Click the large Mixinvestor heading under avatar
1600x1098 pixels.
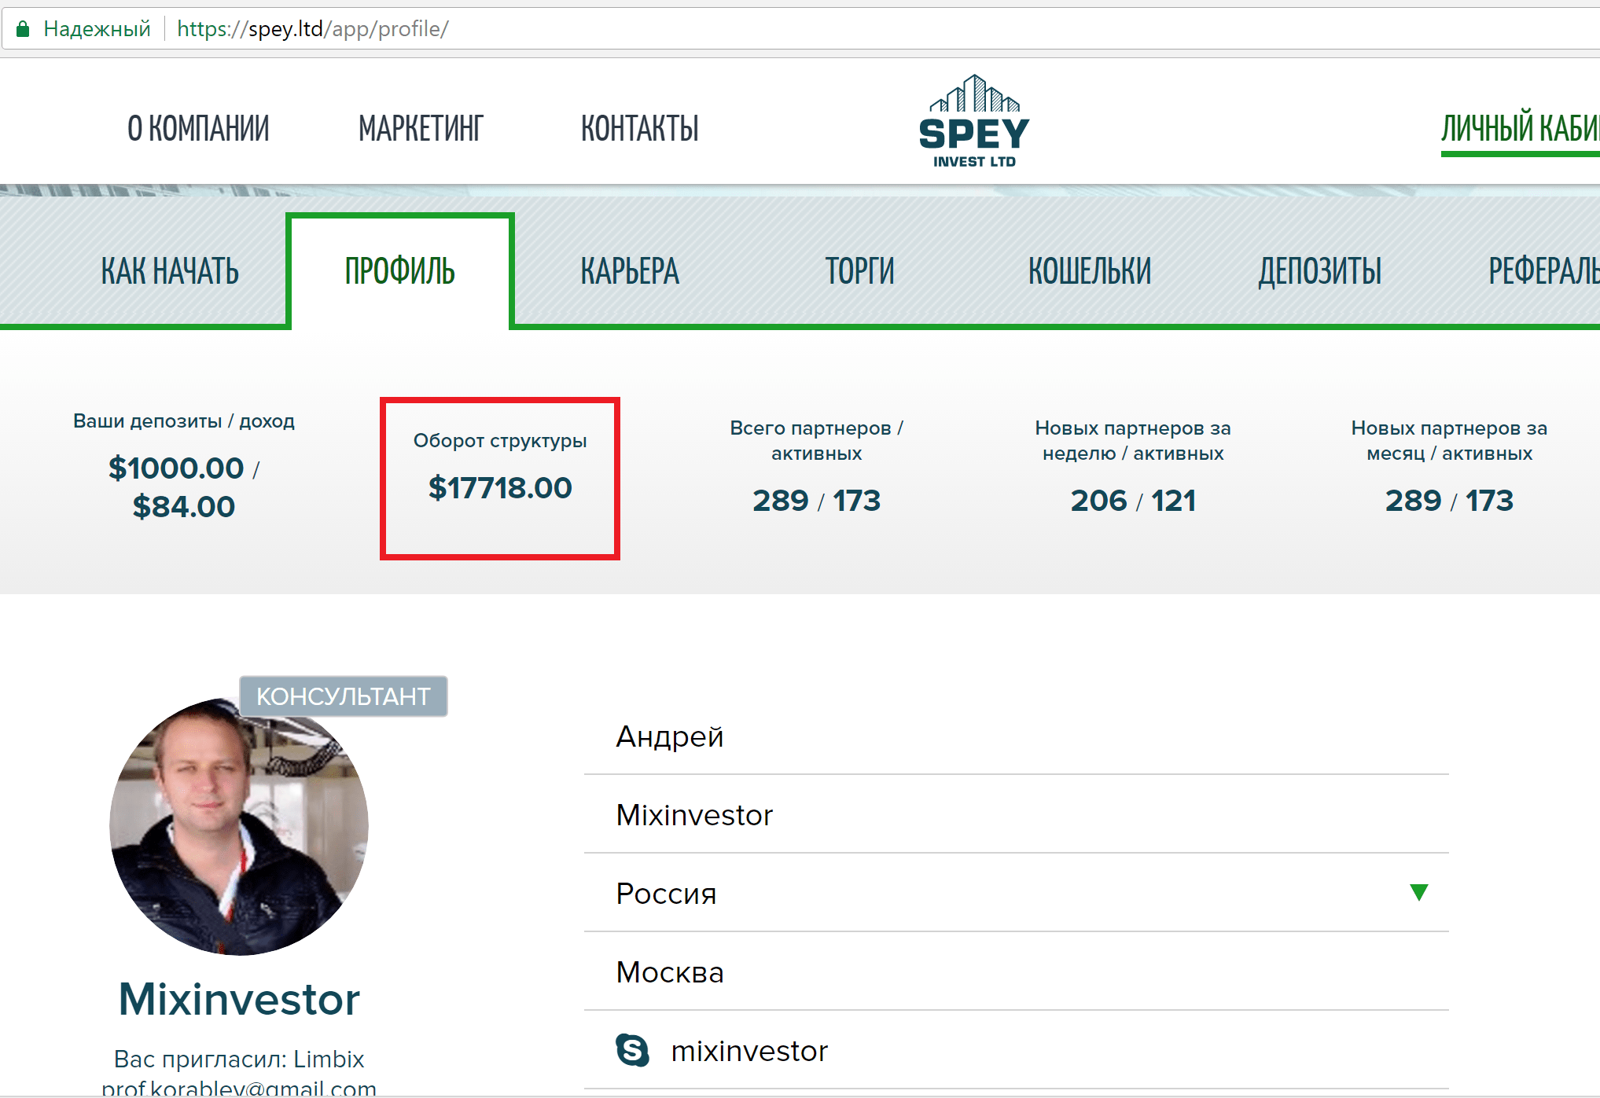click(x=239, y=999)
